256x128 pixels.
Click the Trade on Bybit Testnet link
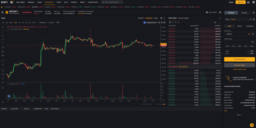pyautogui.click(x=239, y=69)
